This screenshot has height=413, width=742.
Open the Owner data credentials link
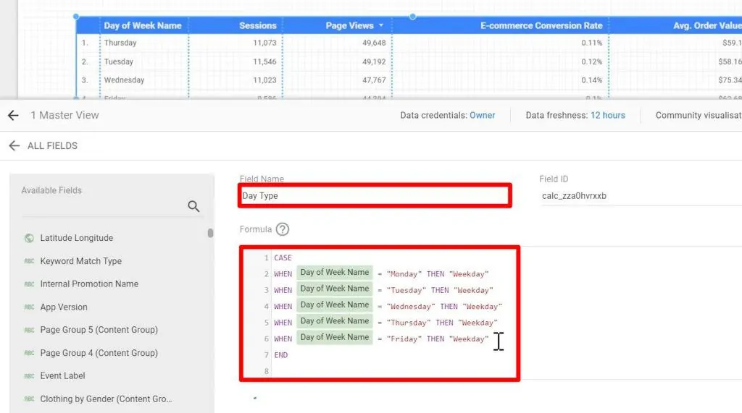pyautogui.click(x=483, y=115)
